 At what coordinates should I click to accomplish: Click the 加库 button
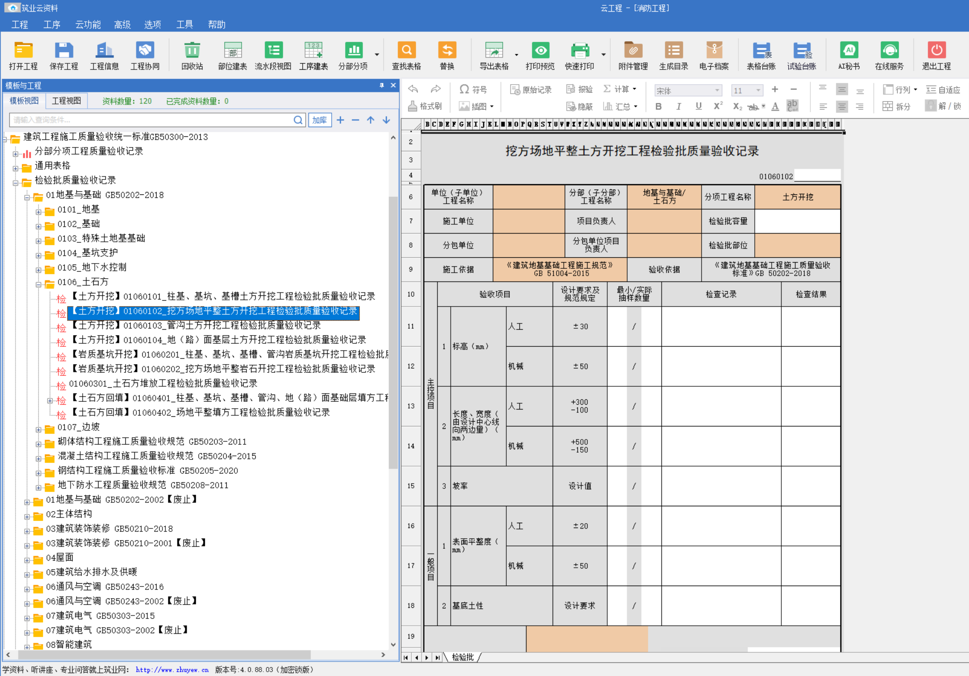[x=320, y=120]
